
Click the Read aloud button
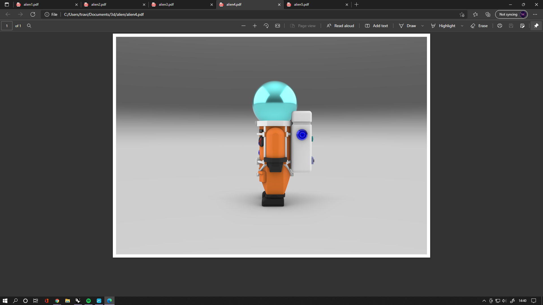click(x=340, y=26)
